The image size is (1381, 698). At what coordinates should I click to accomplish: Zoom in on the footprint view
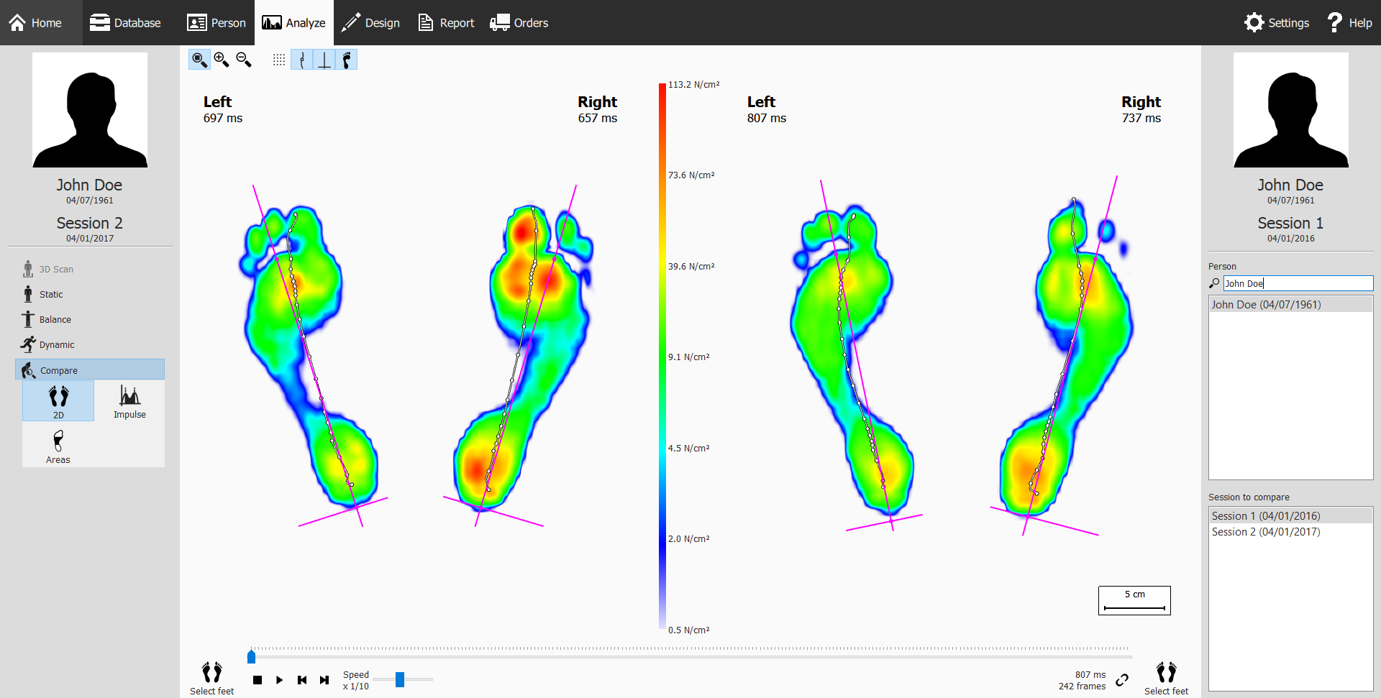222,60
